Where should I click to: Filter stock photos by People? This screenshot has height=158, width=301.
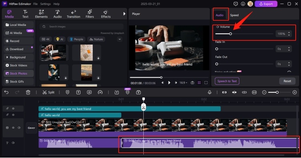pyautogui.click(x=76, y=39)
